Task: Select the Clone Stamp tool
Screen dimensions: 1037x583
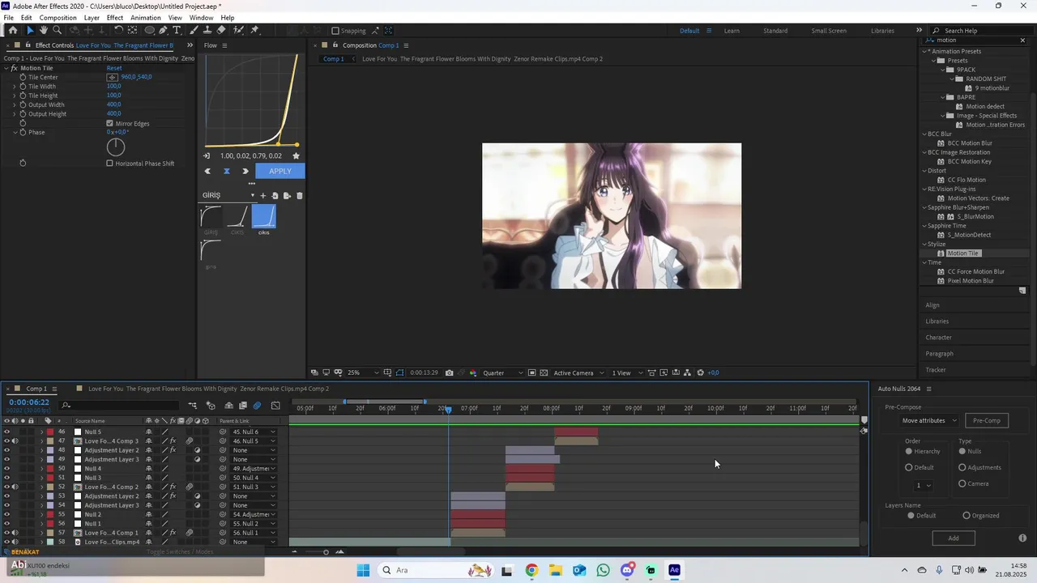Action: pos(207,31)
